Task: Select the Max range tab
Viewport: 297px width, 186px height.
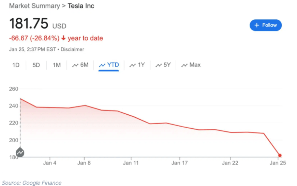Action: click(191, 65)
